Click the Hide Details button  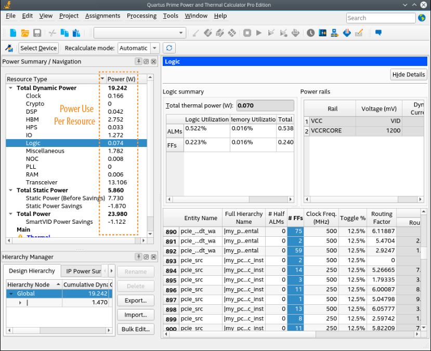[408, 75]
